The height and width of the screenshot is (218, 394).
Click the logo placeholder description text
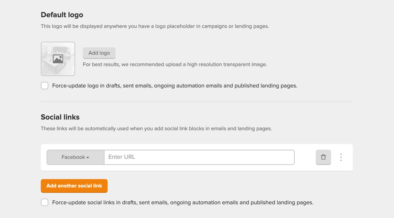point(155,26)
